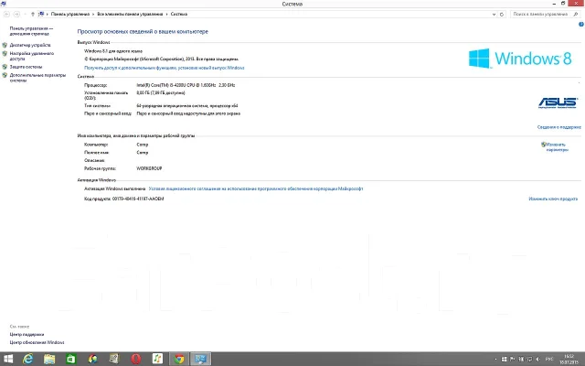
Task: Open the Windows Start button
Action: tap(8, 359)
